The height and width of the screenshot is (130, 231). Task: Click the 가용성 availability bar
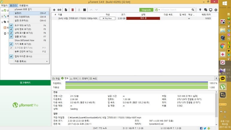tap(137, 87)
